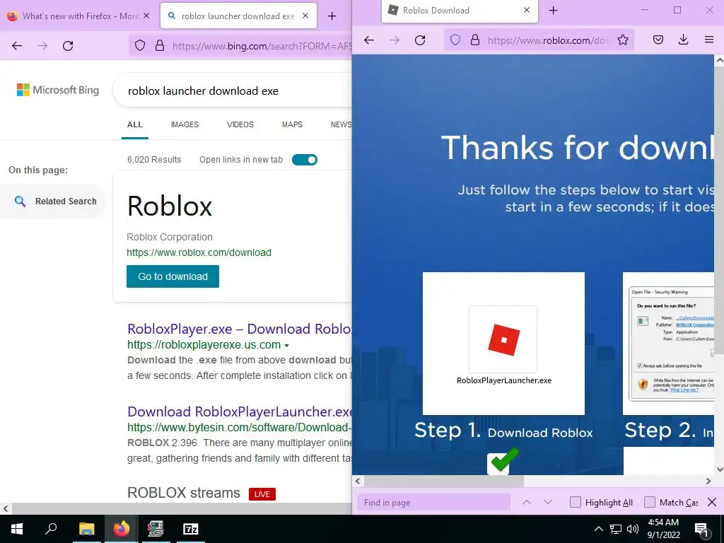This screenshot has height=543, width=724.
Task: Click the 'Go to download' button
Action: coord(173,276)
